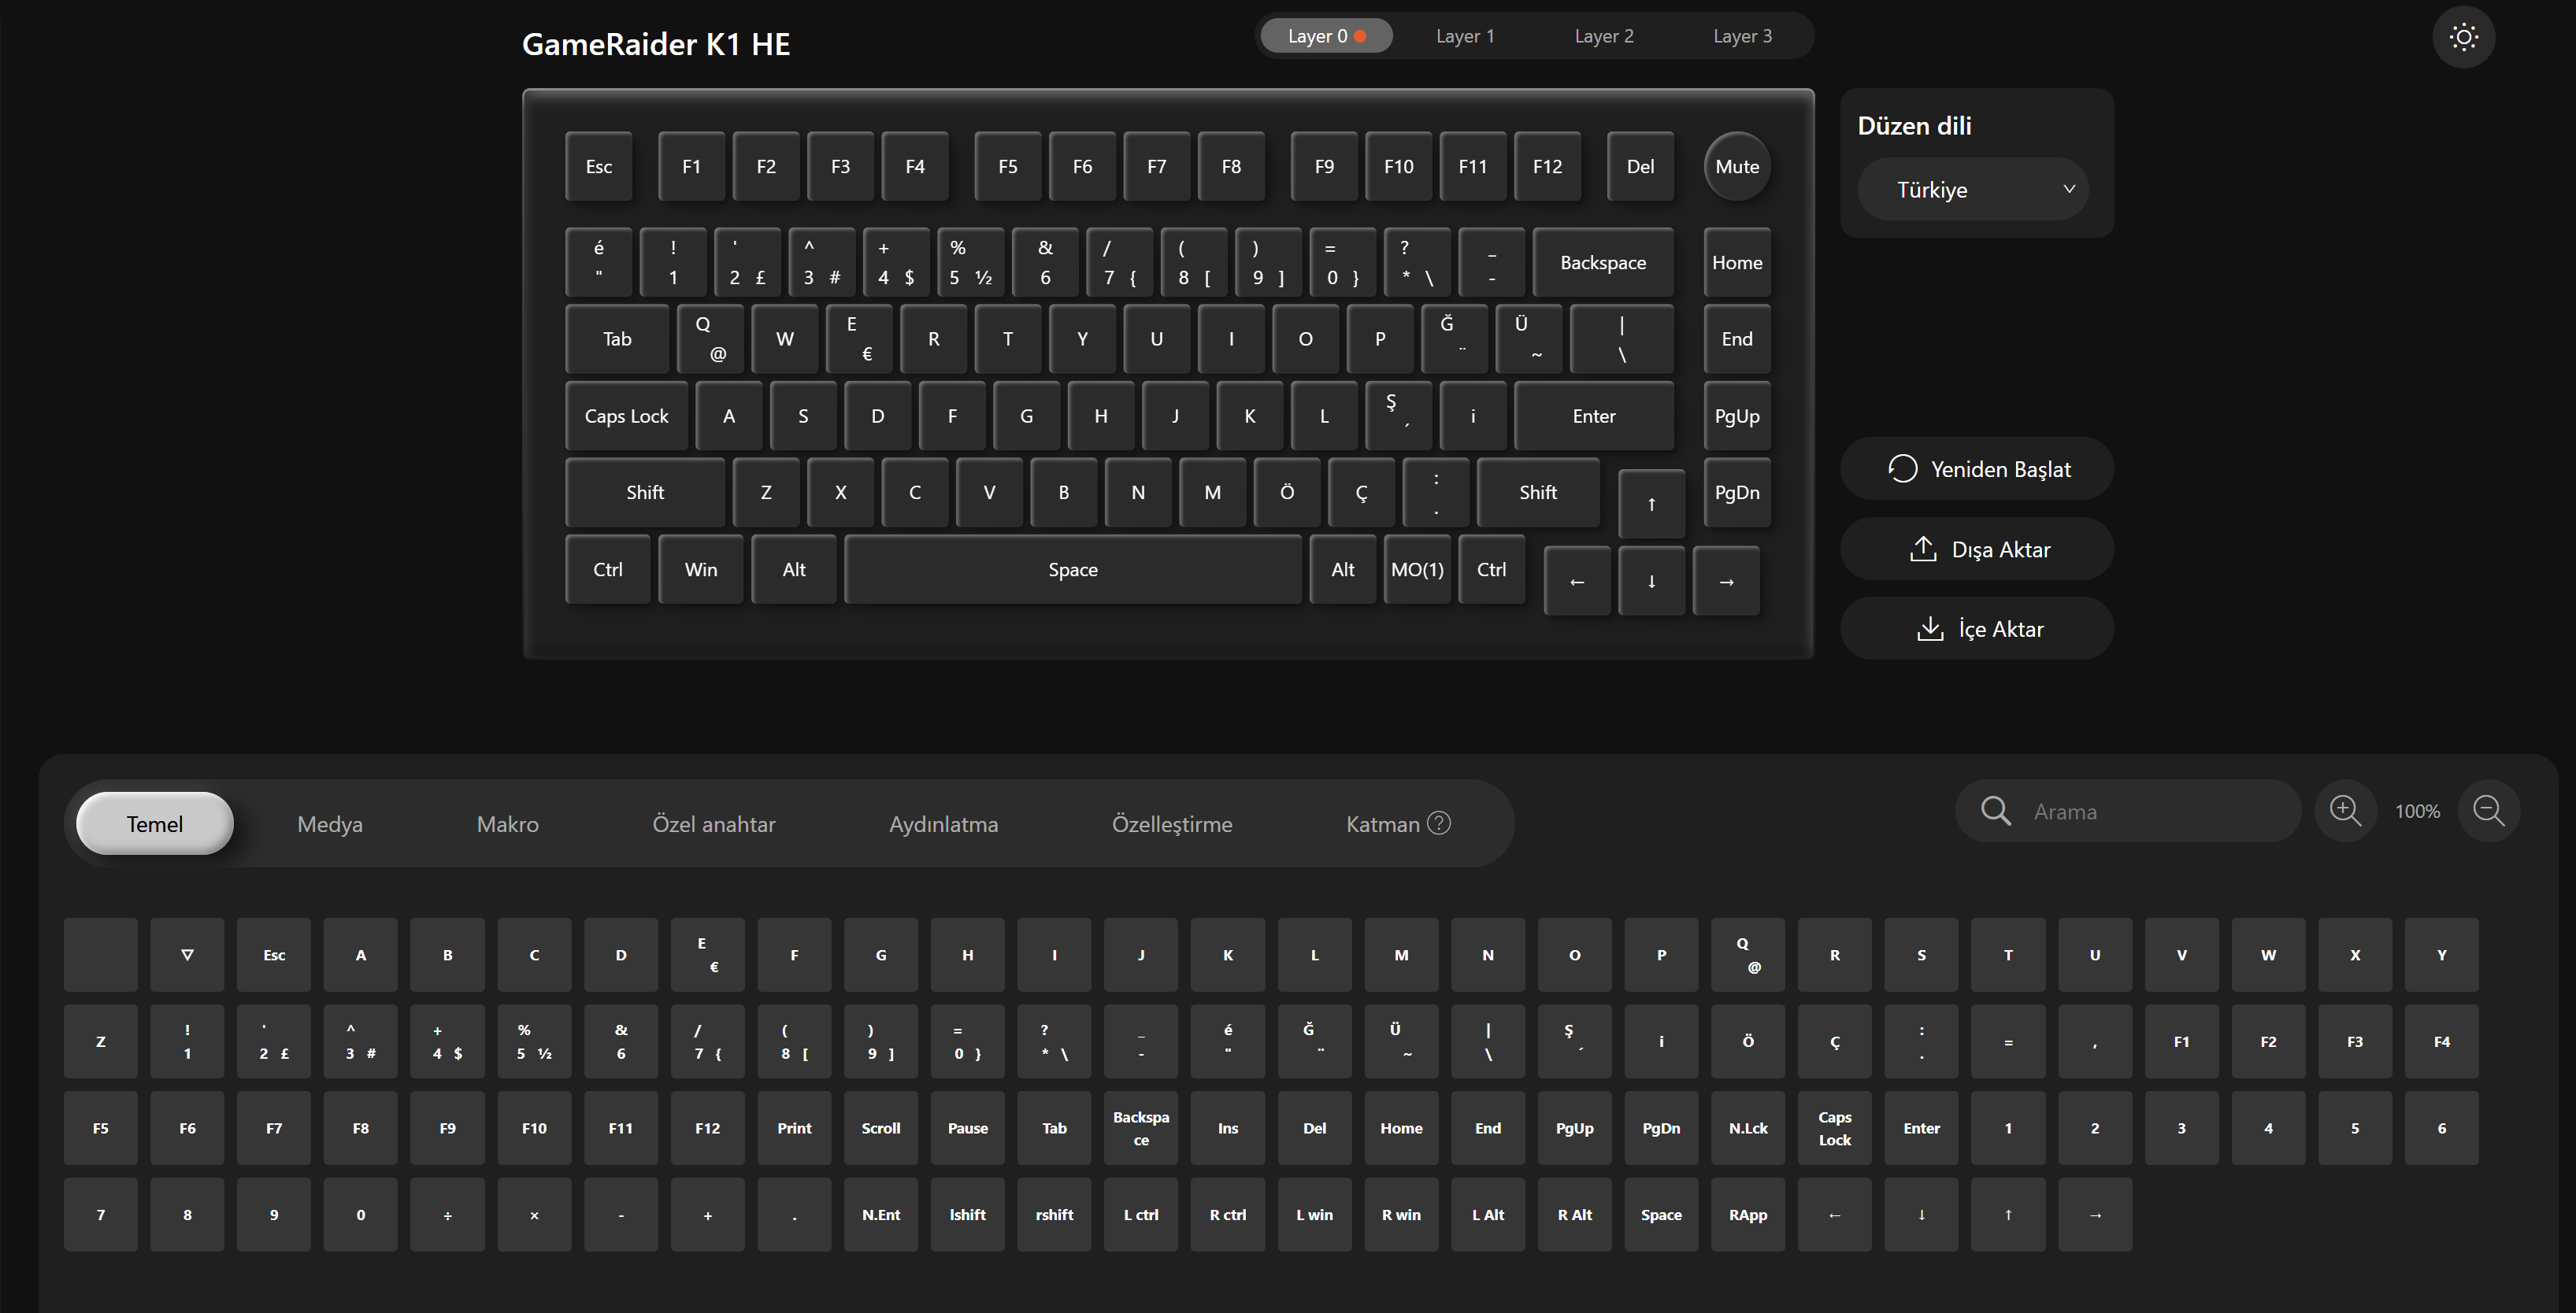Click the 100% zoom level text
Viewport: 2576px width, 1313px height.
click(2417, 812)
